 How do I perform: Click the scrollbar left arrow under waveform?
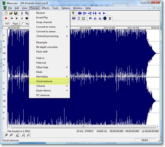9,127
